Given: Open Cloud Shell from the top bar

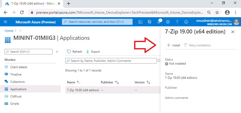Looking at the screenshot, I should (140, 22).
